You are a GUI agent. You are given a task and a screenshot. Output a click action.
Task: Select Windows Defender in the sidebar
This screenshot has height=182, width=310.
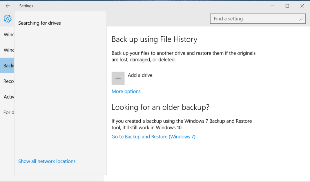(x=7, y=50)
